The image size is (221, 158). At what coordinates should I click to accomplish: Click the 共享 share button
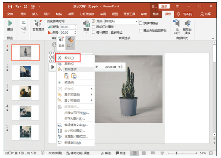coord(206,14)
